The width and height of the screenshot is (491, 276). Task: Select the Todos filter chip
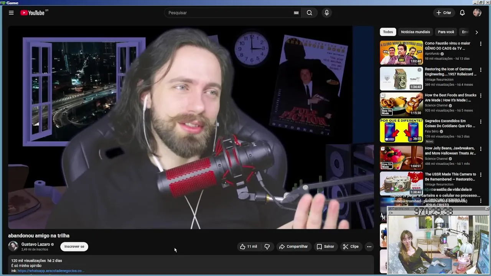tap(388, 32)
